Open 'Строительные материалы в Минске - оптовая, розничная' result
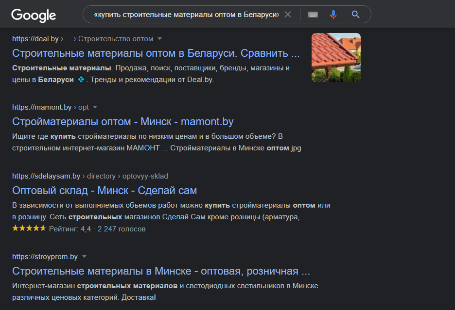 pos(161,271)
